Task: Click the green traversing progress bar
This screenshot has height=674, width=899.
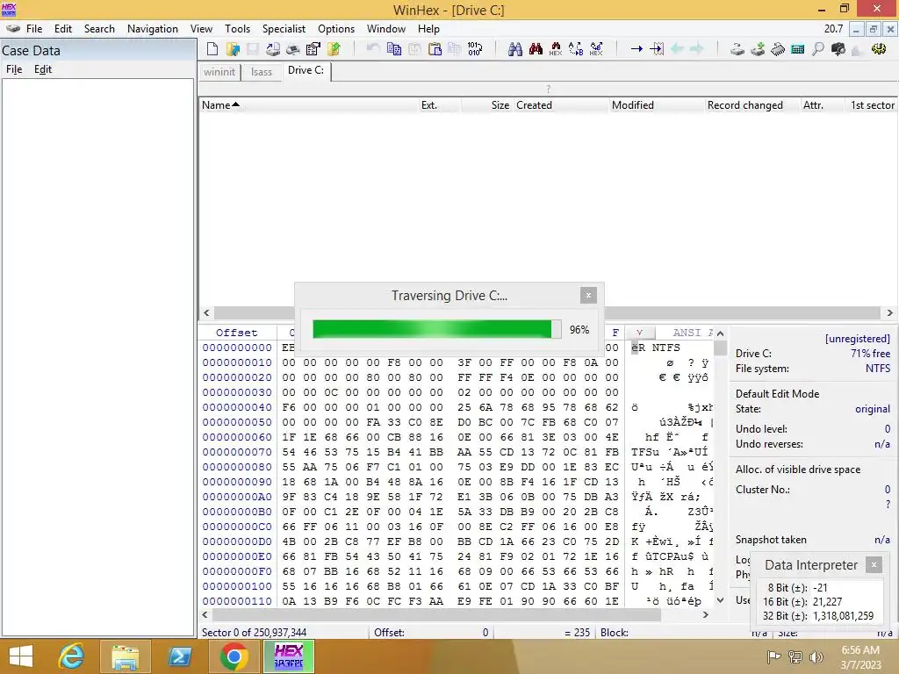Action: 437,329
